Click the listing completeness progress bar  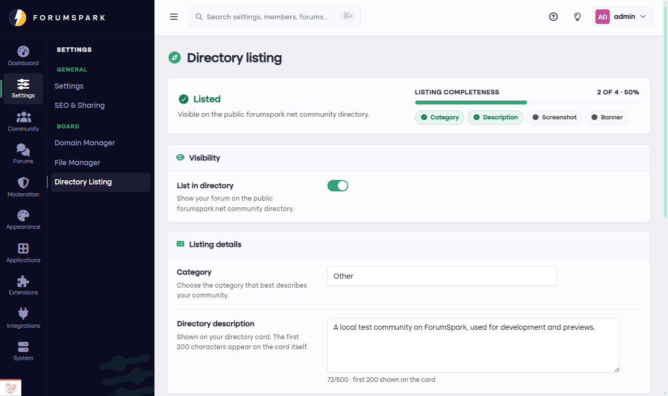click(x=527, y=103)
